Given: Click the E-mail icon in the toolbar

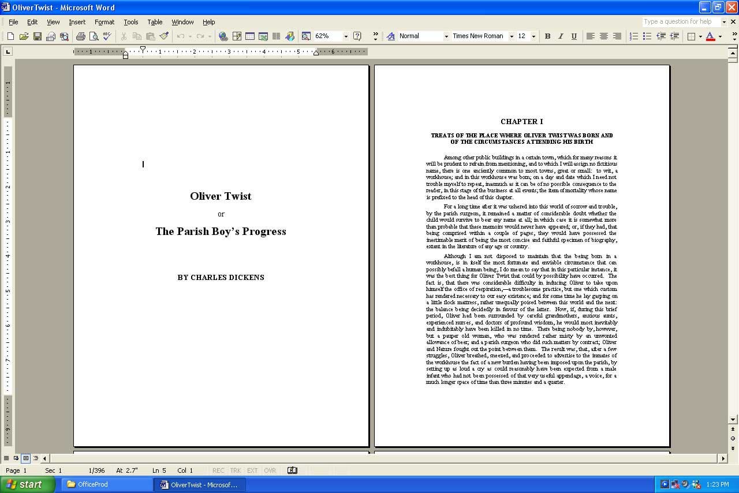Looking at the screenshot, I should [50, 36].
